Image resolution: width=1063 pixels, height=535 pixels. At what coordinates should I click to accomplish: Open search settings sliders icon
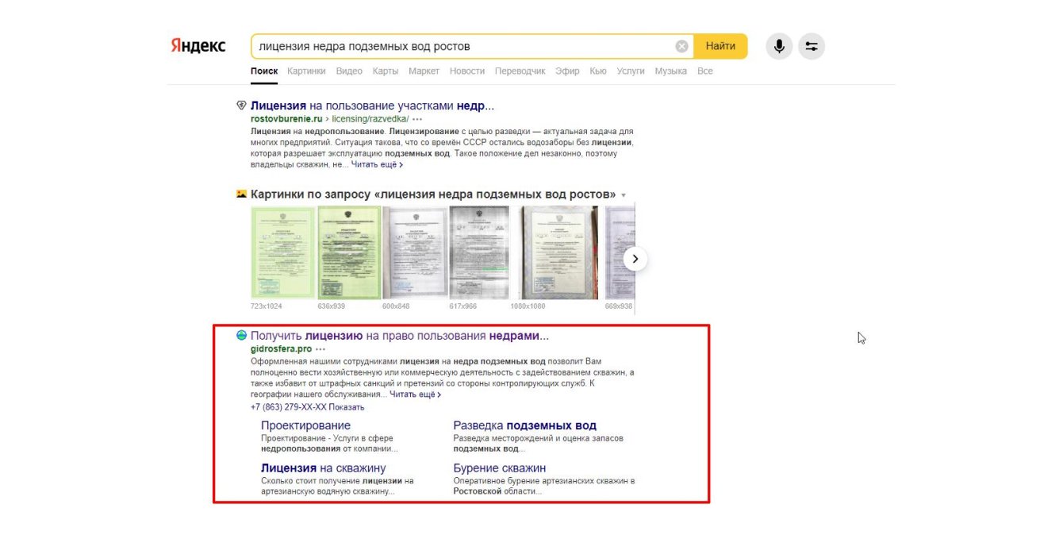[812, 46]
